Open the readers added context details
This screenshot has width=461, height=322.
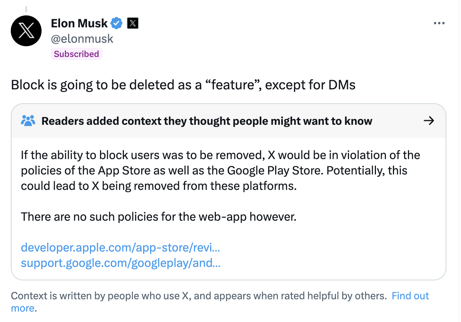point(207,121)
